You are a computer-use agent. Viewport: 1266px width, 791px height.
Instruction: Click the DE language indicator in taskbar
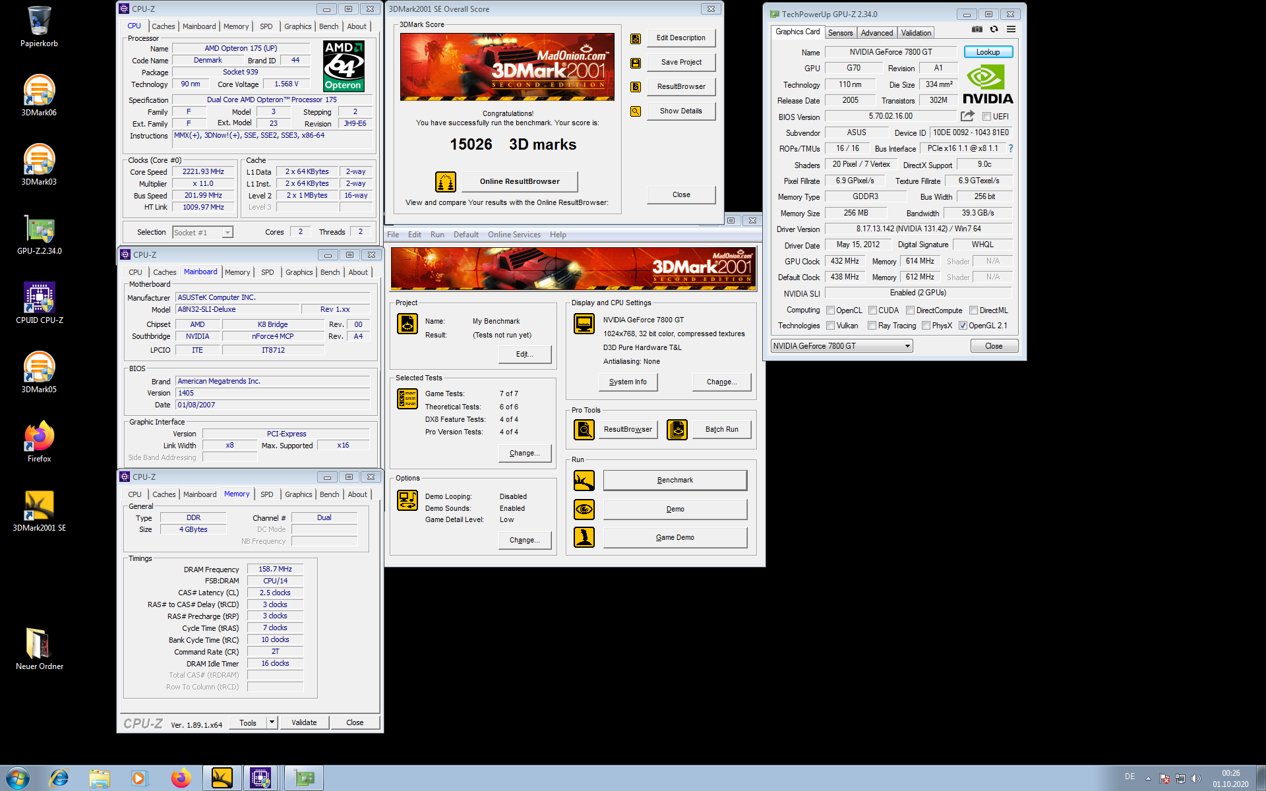pyautogui.click(x=1130, y=776)
